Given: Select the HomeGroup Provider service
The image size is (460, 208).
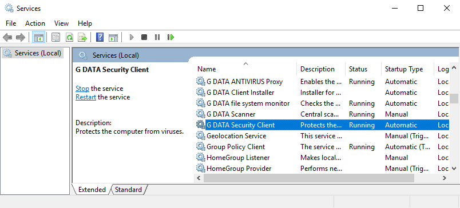Looking at the screenshot, I should tap(239, 168).
